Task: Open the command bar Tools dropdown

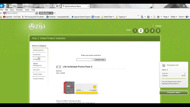Action: tap(181, 17)
